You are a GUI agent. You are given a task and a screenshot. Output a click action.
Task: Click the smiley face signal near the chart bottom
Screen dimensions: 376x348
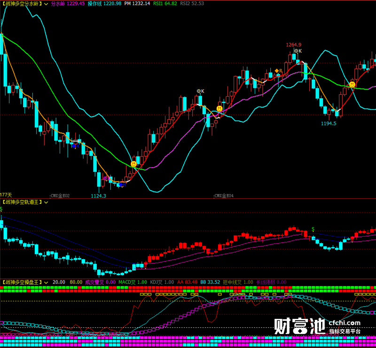tap(134, 164)
